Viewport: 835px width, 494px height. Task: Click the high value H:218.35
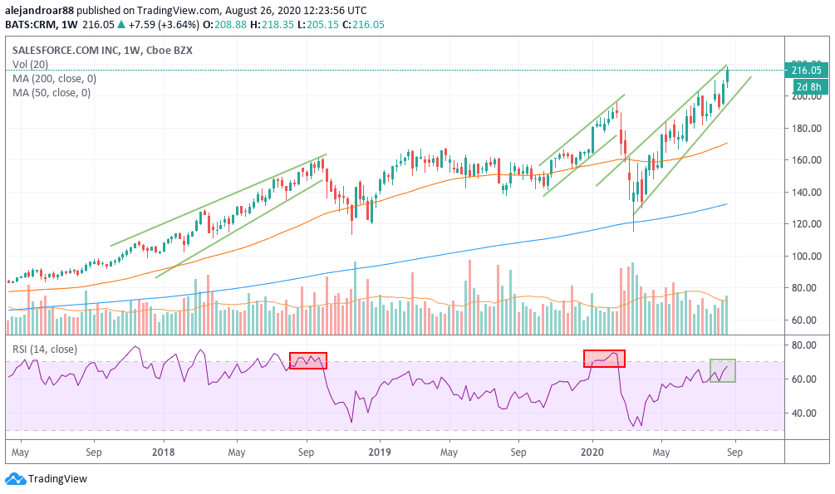273,24
